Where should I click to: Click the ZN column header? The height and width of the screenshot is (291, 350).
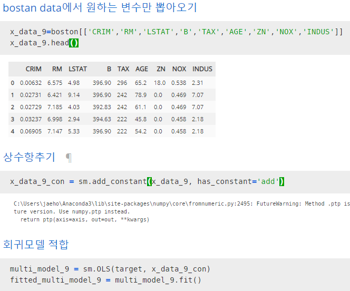(x=161, y=69)
